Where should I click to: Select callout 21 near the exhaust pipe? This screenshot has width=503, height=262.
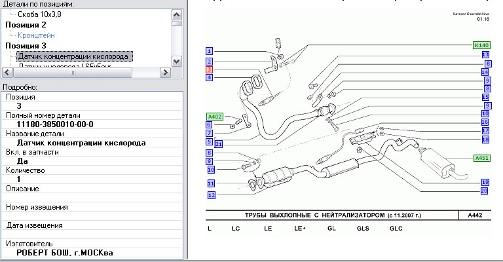pos(218,143)
